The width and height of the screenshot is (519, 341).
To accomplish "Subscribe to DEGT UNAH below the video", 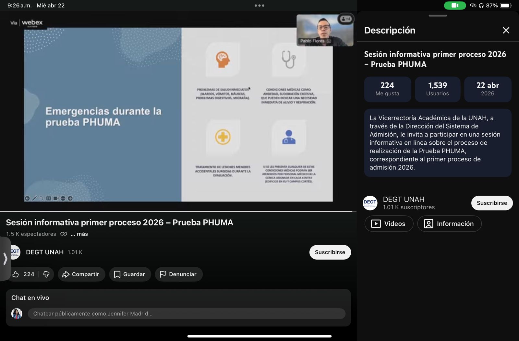I will coord(330,252).
